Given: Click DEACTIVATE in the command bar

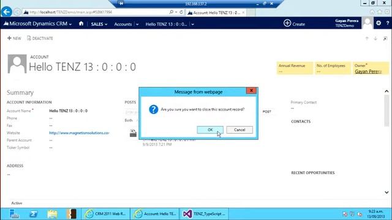Looking at the screenshot, I should [40, 38].
